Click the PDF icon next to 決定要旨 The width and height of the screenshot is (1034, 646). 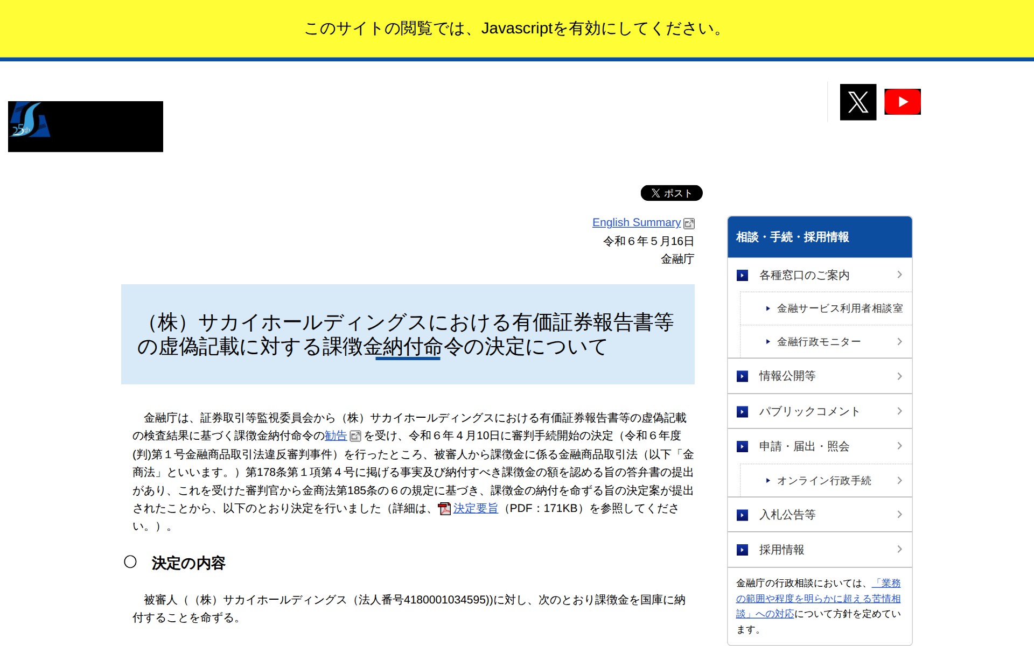pyautogui.click(x=444, y=509)
